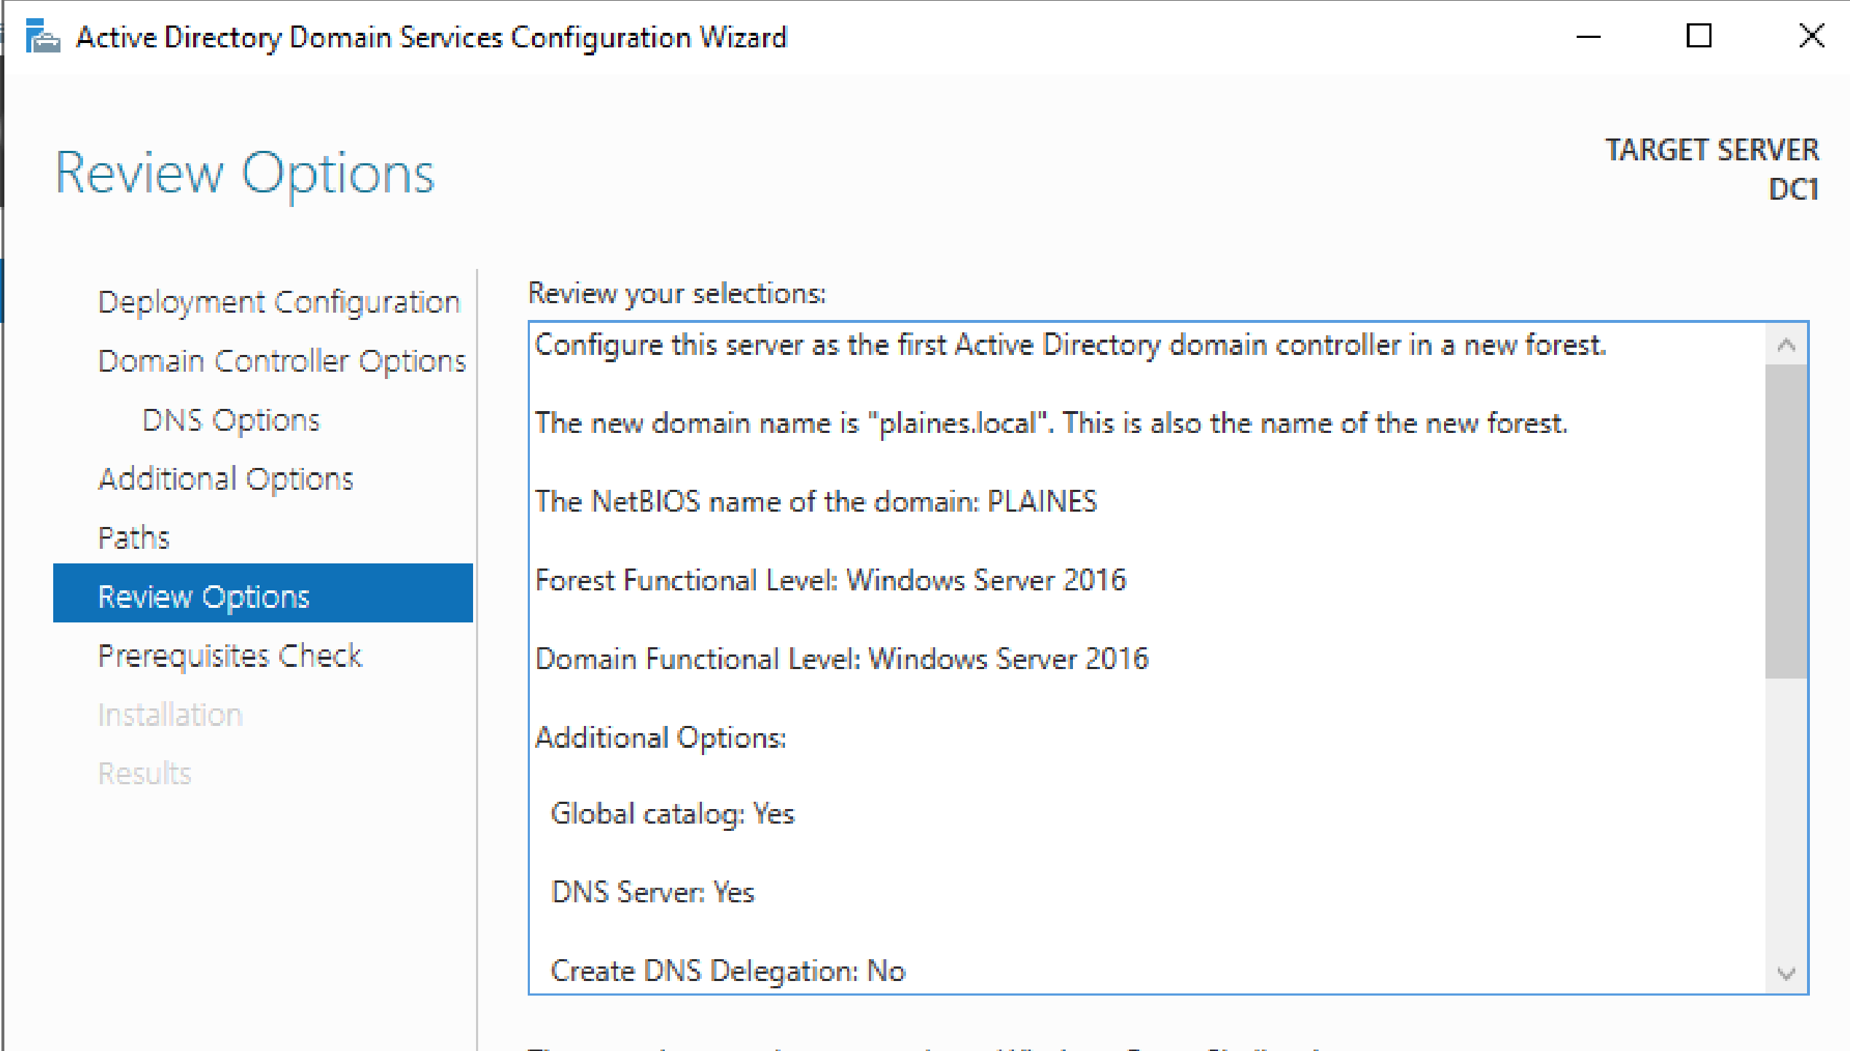
Task: Close the Configuration Wizard window
Action: click(x=1811, y=36)
